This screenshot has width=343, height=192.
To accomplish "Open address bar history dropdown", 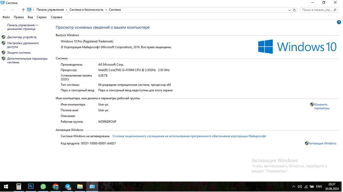I will coord(289,10).
